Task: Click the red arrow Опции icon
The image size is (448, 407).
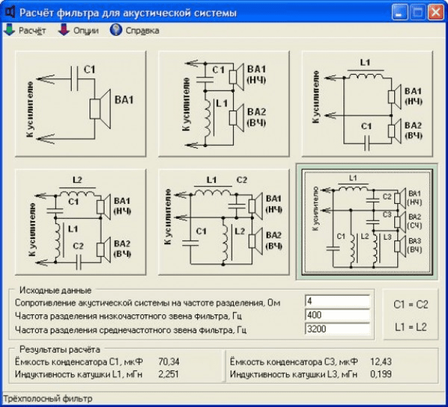Action: point(64,30)
